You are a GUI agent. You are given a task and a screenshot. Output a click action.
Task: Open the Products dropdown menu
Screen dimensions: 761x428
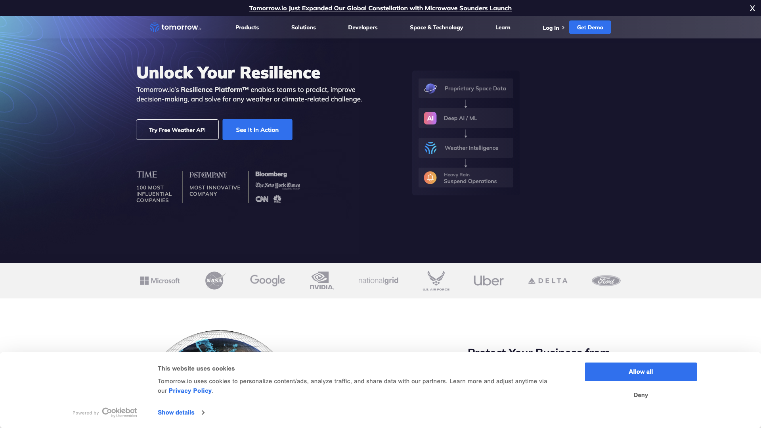pos(247,27)
